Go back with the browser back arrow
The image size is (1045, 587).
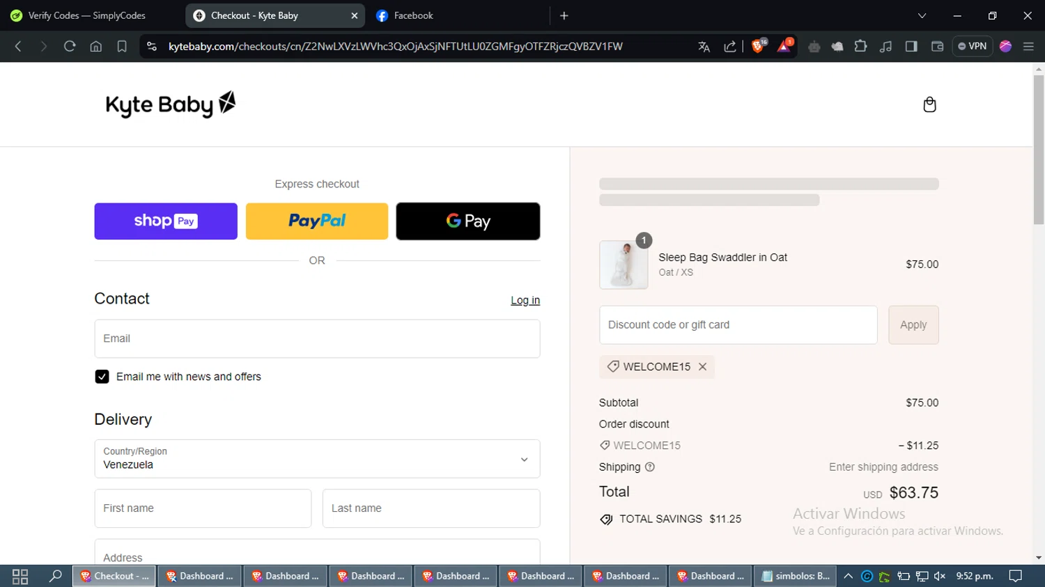(19, 47)
